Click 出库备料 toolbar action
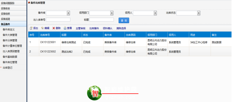This screenshot has width=232, height=102. 94,28
